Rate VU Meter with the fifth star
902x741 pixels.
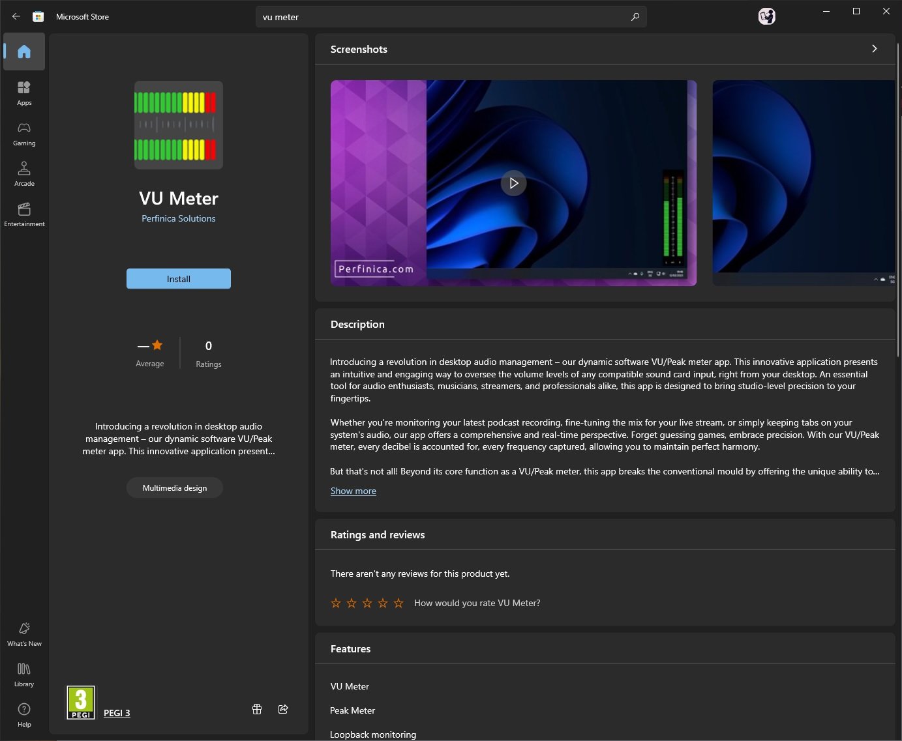click(x=398, y=603)
